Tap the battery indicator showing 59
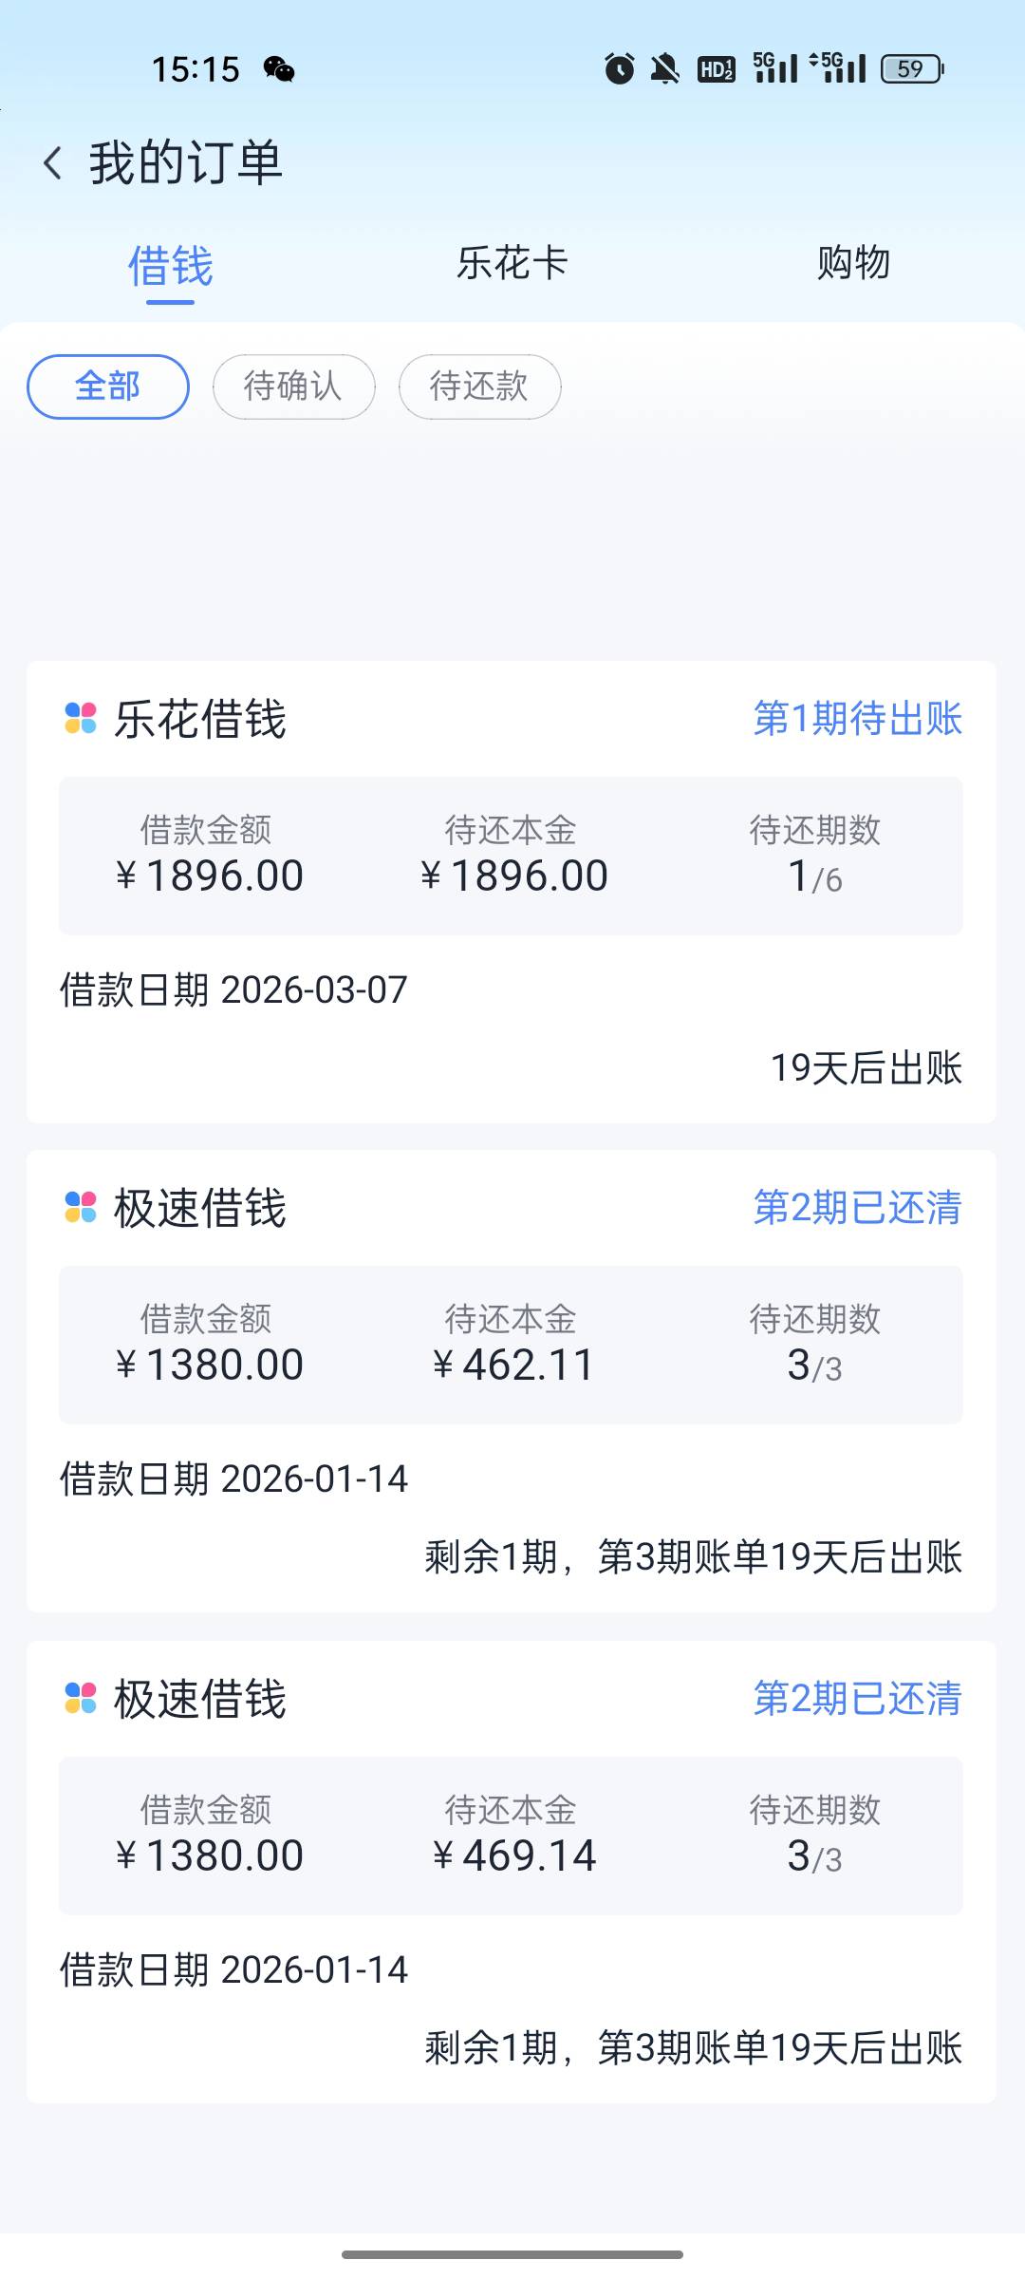 911,68
